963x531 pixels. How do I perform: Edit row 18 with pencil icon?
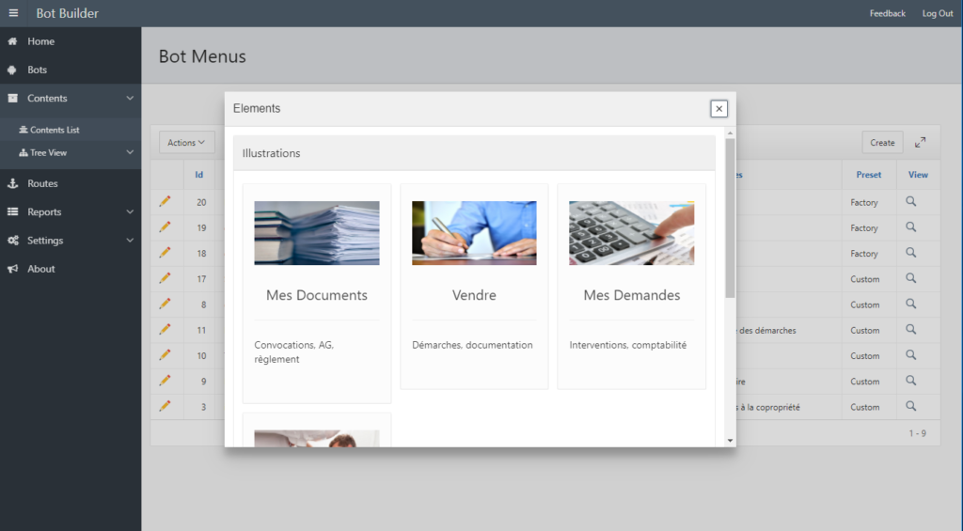click(x=165, y=252)
